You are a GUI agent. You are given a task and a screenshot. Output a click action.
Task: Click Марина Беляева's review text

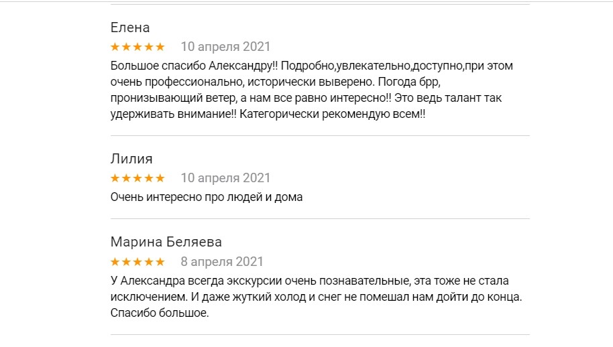click(315, 296)
